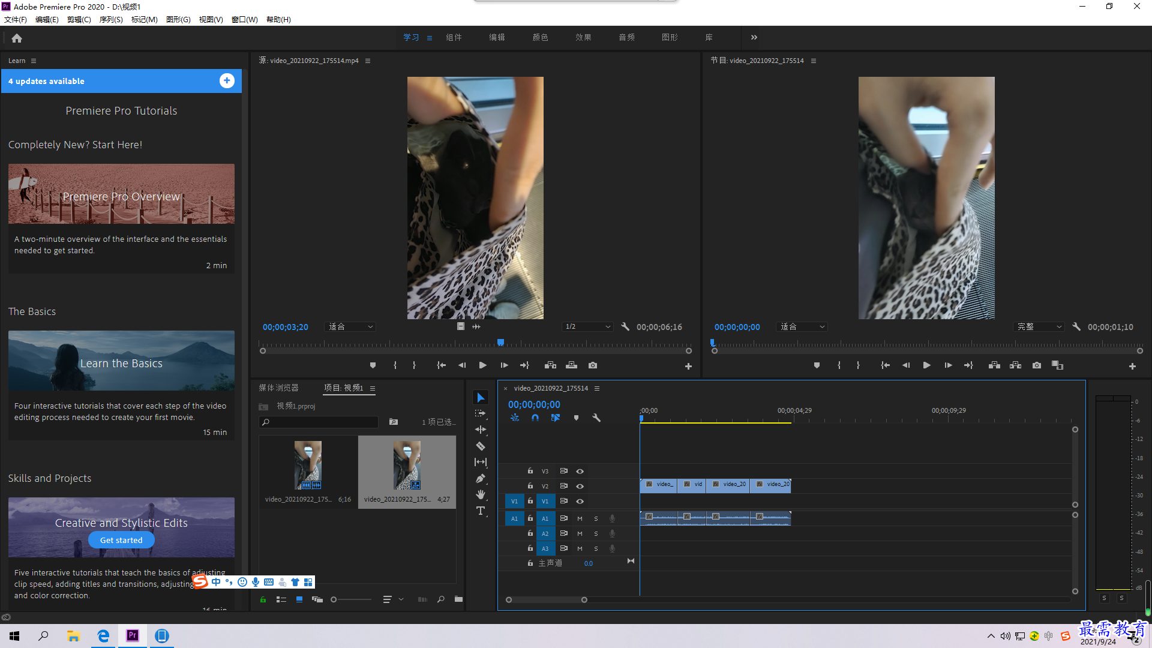Mark In point in Source monitor
The height and width of the screenshot is (648, 1152).
tap(395, 365)
